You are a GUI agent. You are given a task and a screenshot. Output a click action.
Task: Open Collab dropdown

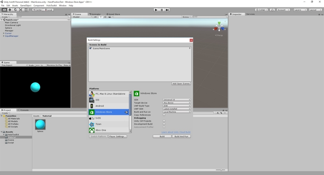(x=262, y=10)
